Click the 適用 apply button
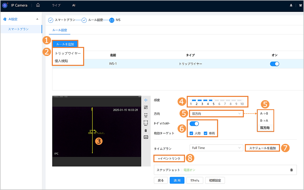 [x=177, y=180]
